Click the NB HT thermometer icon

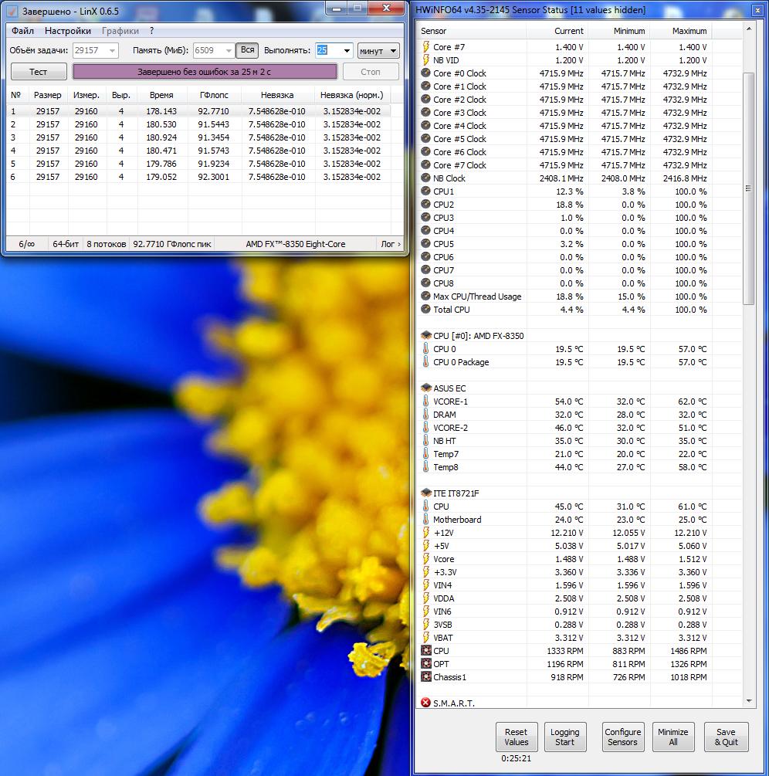[425, 440]
